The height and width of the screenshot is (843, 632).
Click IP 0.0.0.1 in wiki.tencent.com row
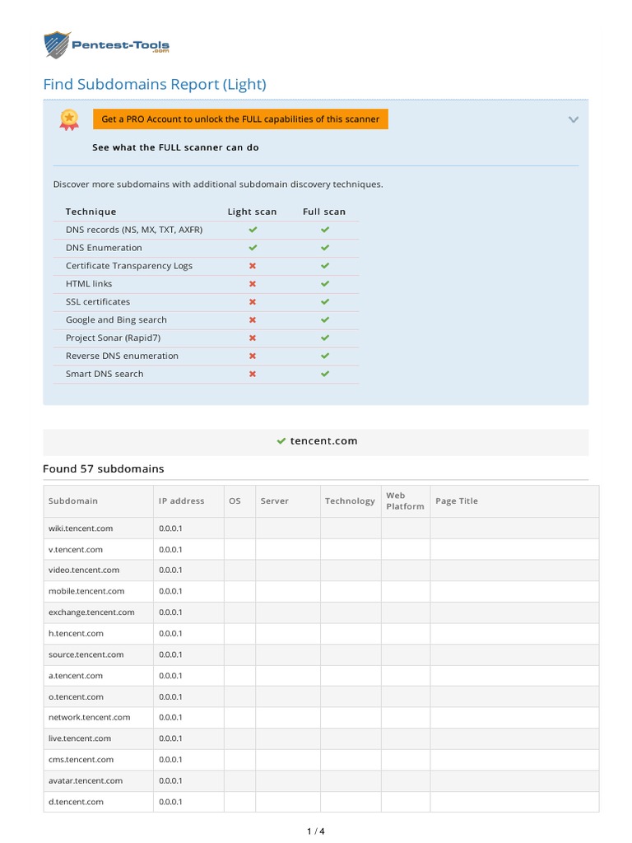tap(170, 529)
